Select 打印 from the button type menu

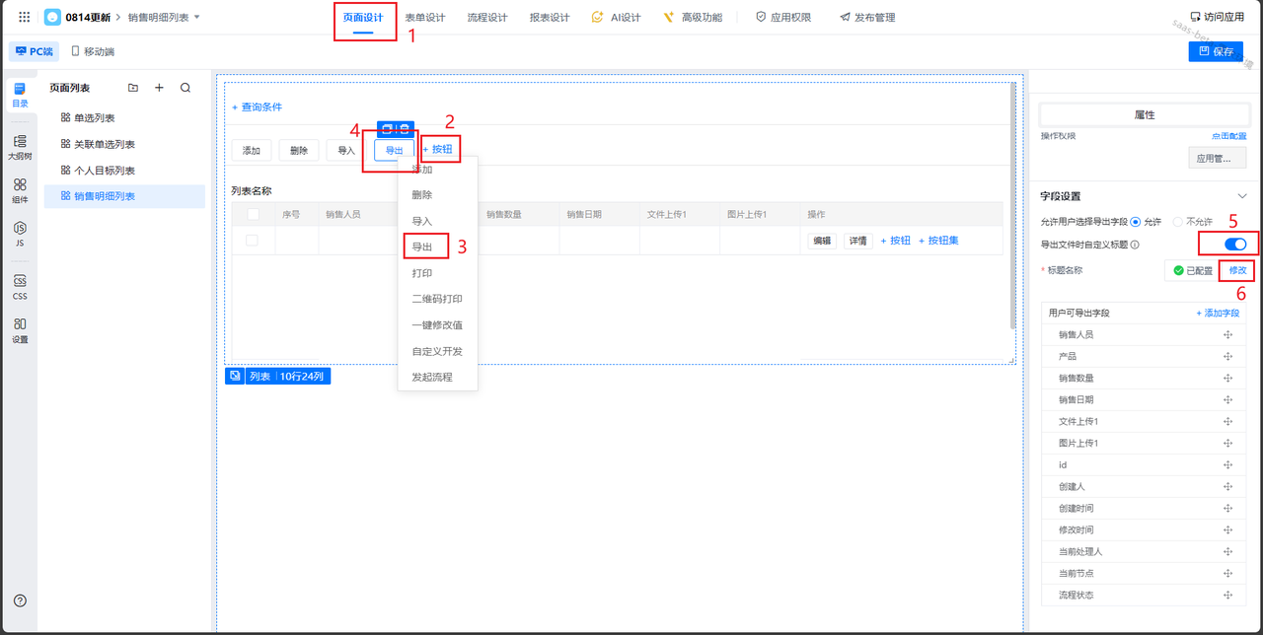point(422,273)
